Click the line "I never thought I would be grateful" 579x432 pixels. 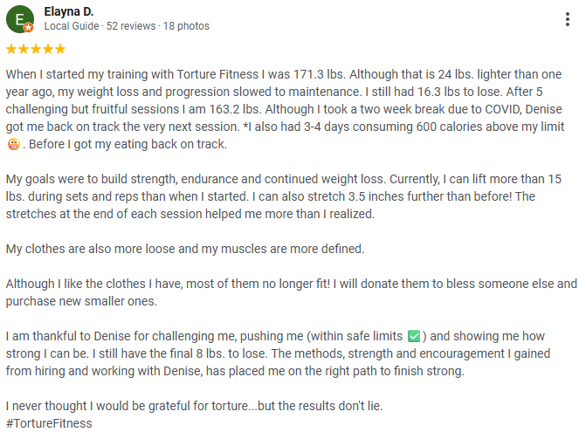194,406
